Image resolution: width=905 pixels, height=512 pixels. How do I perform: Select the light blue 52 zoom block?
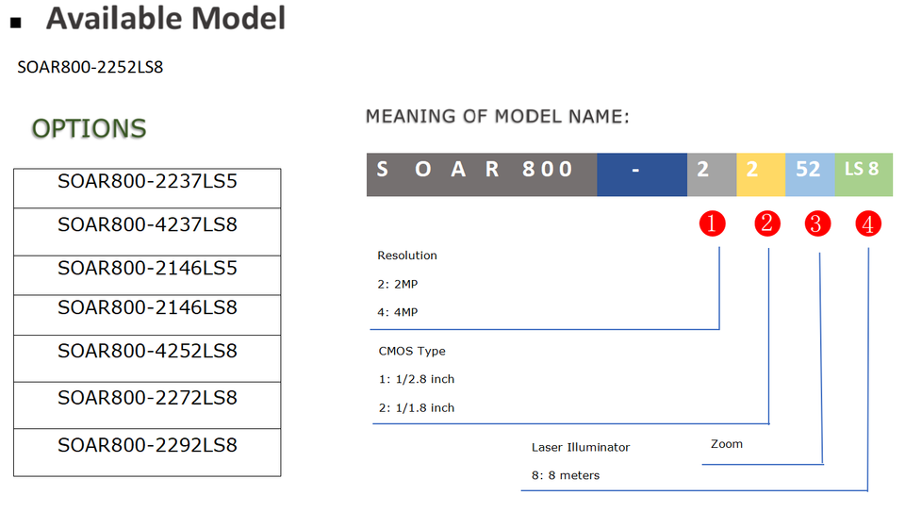[809, 174]
